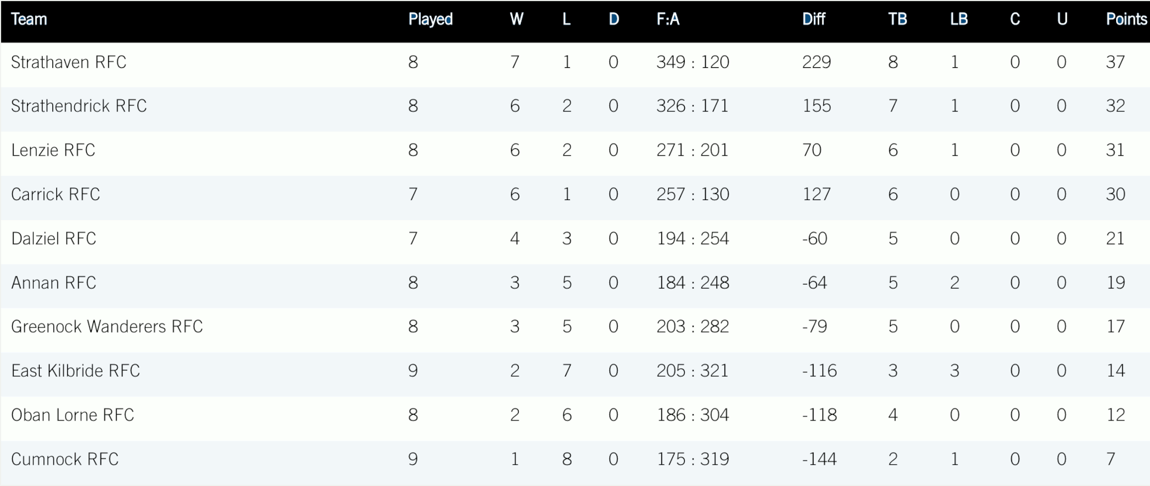The image size is (1150, 486).
Task: Click Cumnock's -144 difference value
Action: point(819,460)
